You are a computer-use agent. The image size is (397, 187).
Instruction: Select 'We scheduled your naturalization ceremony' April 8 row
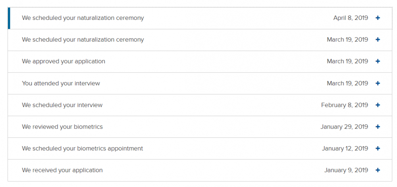(200, 18)
